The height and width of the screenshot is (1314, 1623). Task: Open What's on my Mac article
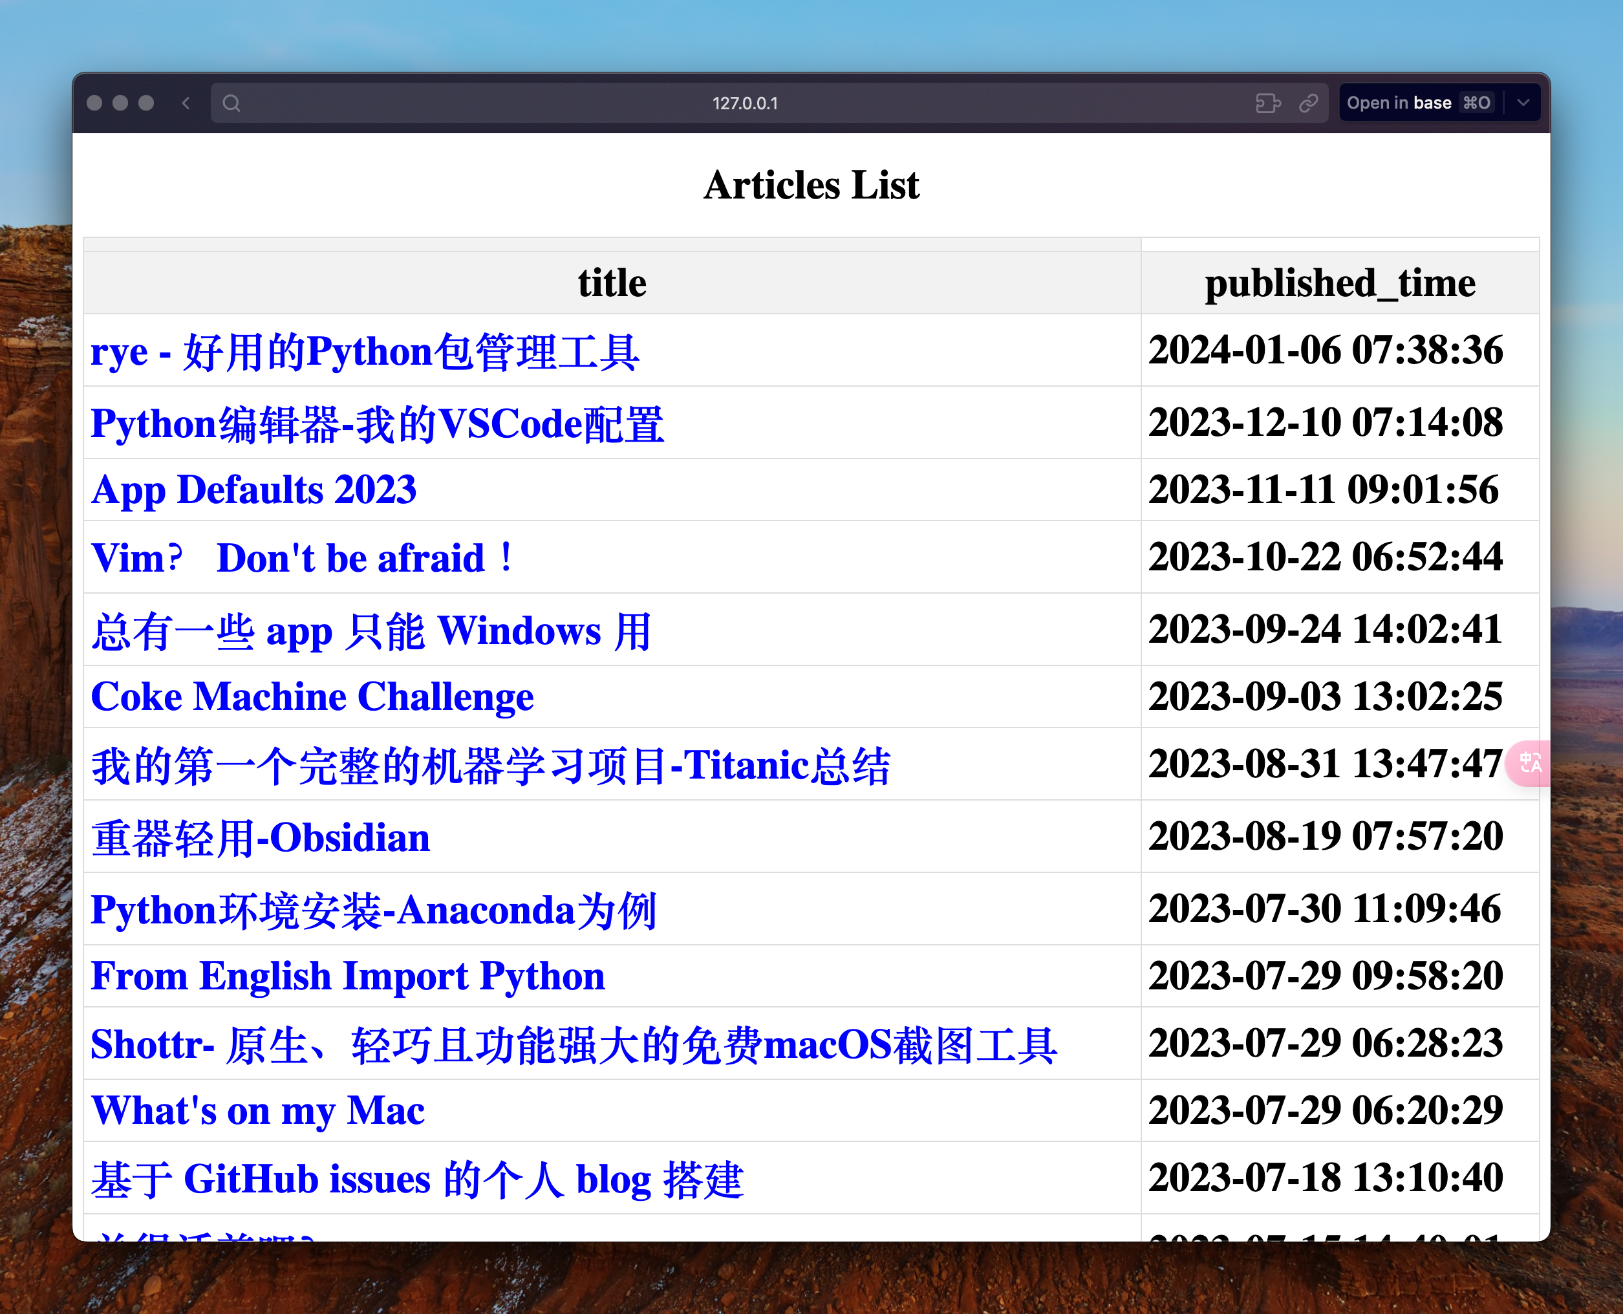click(x=257, y=1111)
